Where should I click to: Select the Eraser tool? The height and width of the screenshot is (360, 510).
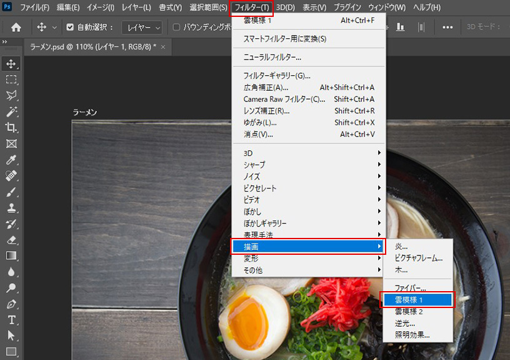click(x=11, y=240)
